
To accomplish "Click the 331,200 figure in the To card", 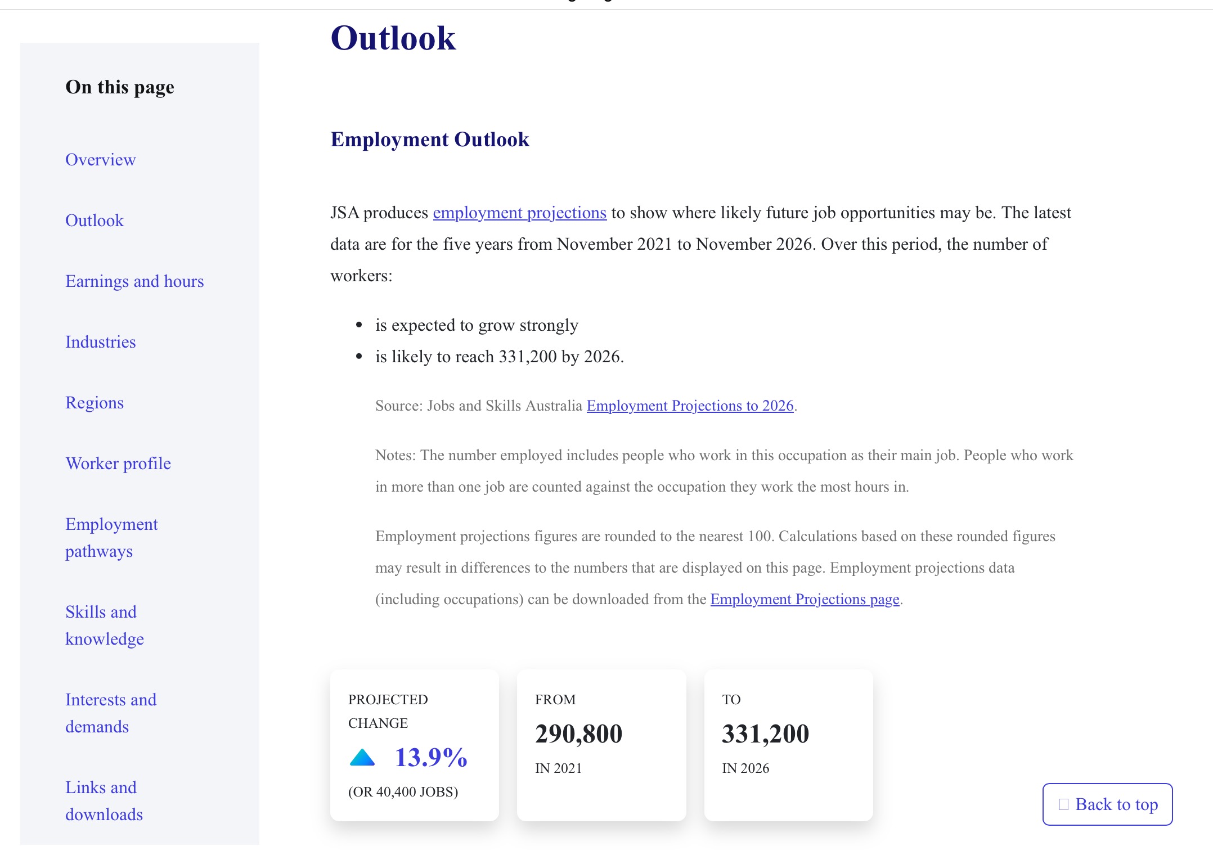I will coord(766,733).
